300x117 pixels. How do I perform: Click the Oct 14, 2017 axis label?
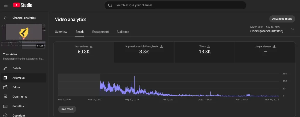point(95,100)
